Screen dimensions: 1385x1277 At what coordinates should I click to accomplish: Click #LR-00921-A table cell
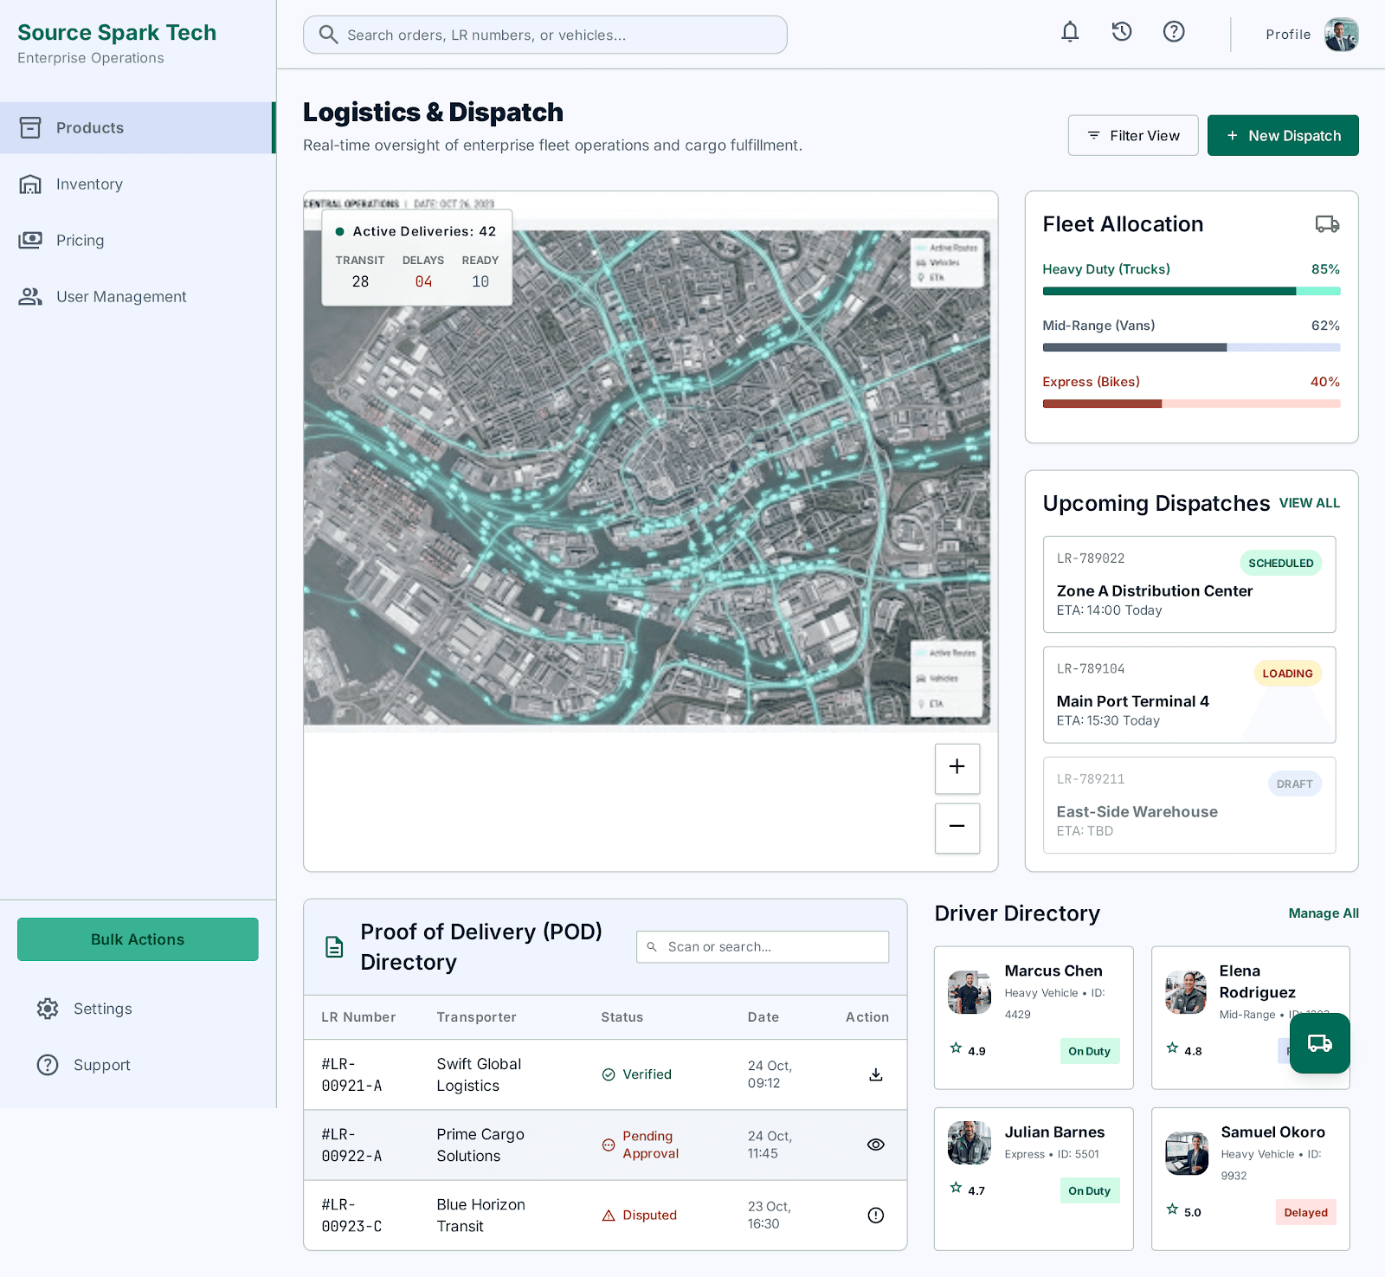coord(351,1074)
